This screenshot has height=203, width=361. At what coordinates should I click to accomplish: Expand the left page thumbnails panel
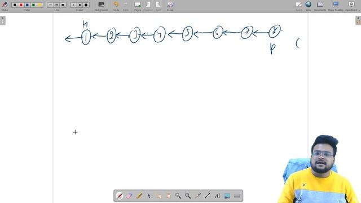click(x=2, y=20)
